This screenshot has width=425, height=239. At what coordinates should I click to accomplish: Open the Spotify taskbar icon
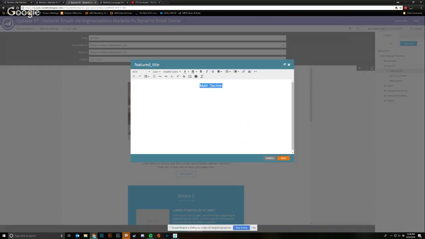(150, 236)
